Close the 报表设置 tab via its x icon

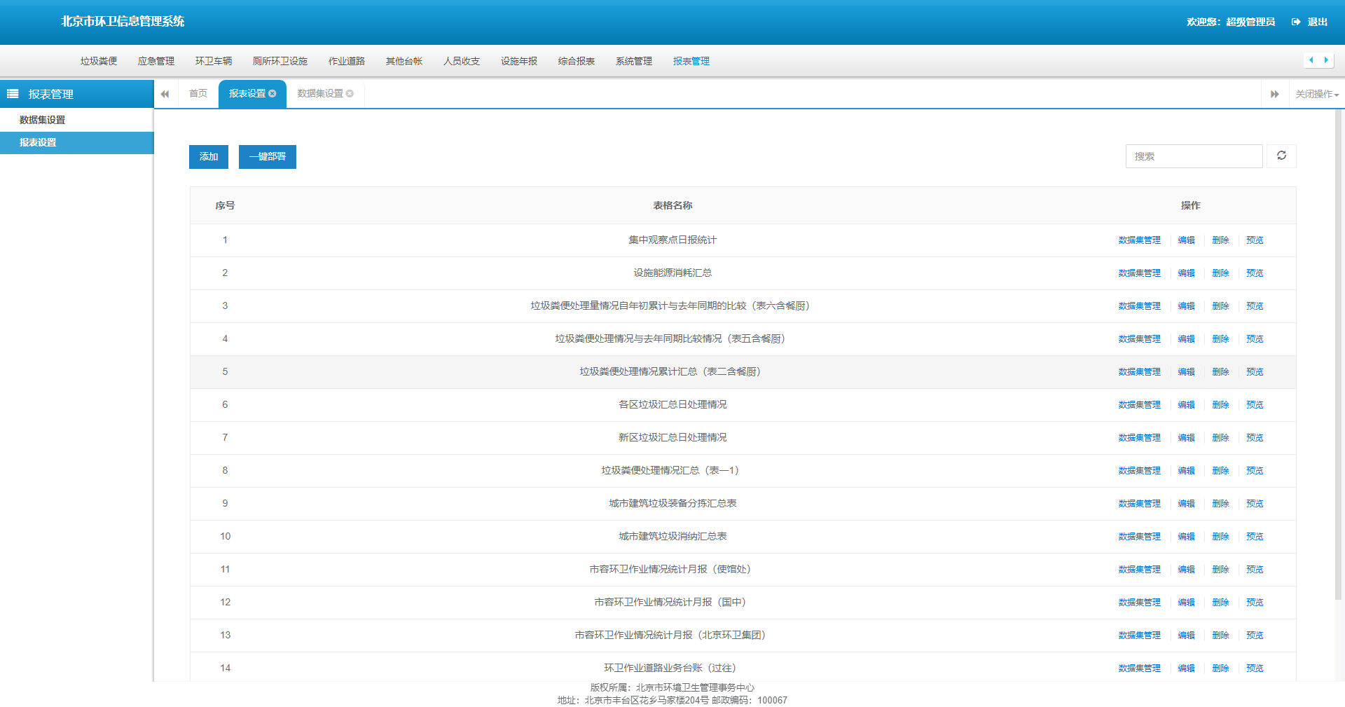(x=273, y=93)
